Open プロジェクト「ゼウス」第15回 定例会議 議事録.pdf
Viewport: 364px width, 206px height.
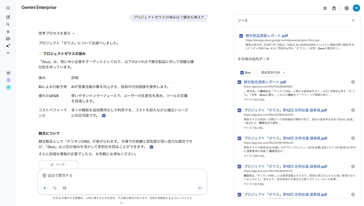tap(285, 166)
